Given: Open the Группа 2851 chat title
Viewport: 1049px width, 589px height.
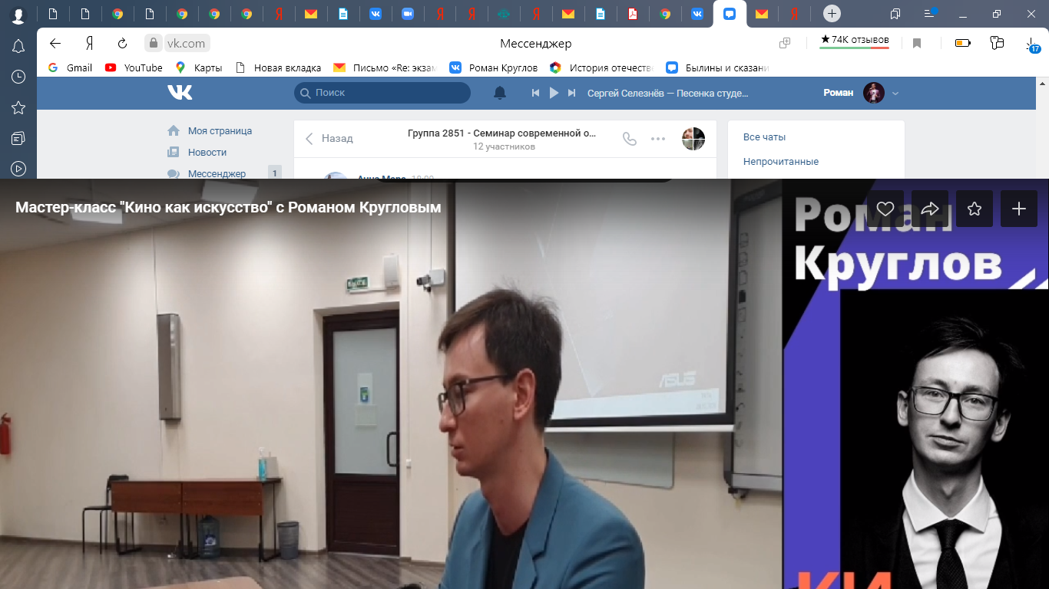Looking at the screenshot, I should (x=501, y=133).
